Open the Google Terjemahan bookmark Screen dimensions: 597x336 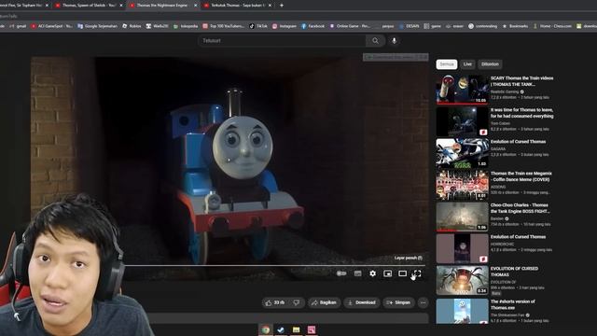click(x=97, y=26)
